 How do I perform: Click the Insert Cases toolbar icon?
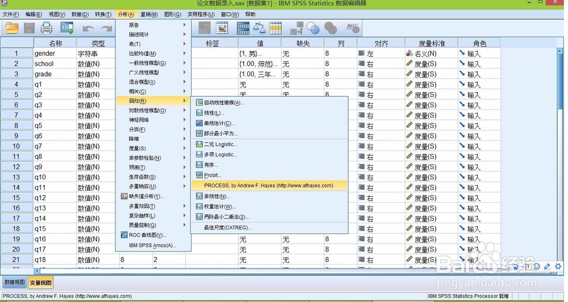(204, 28)
